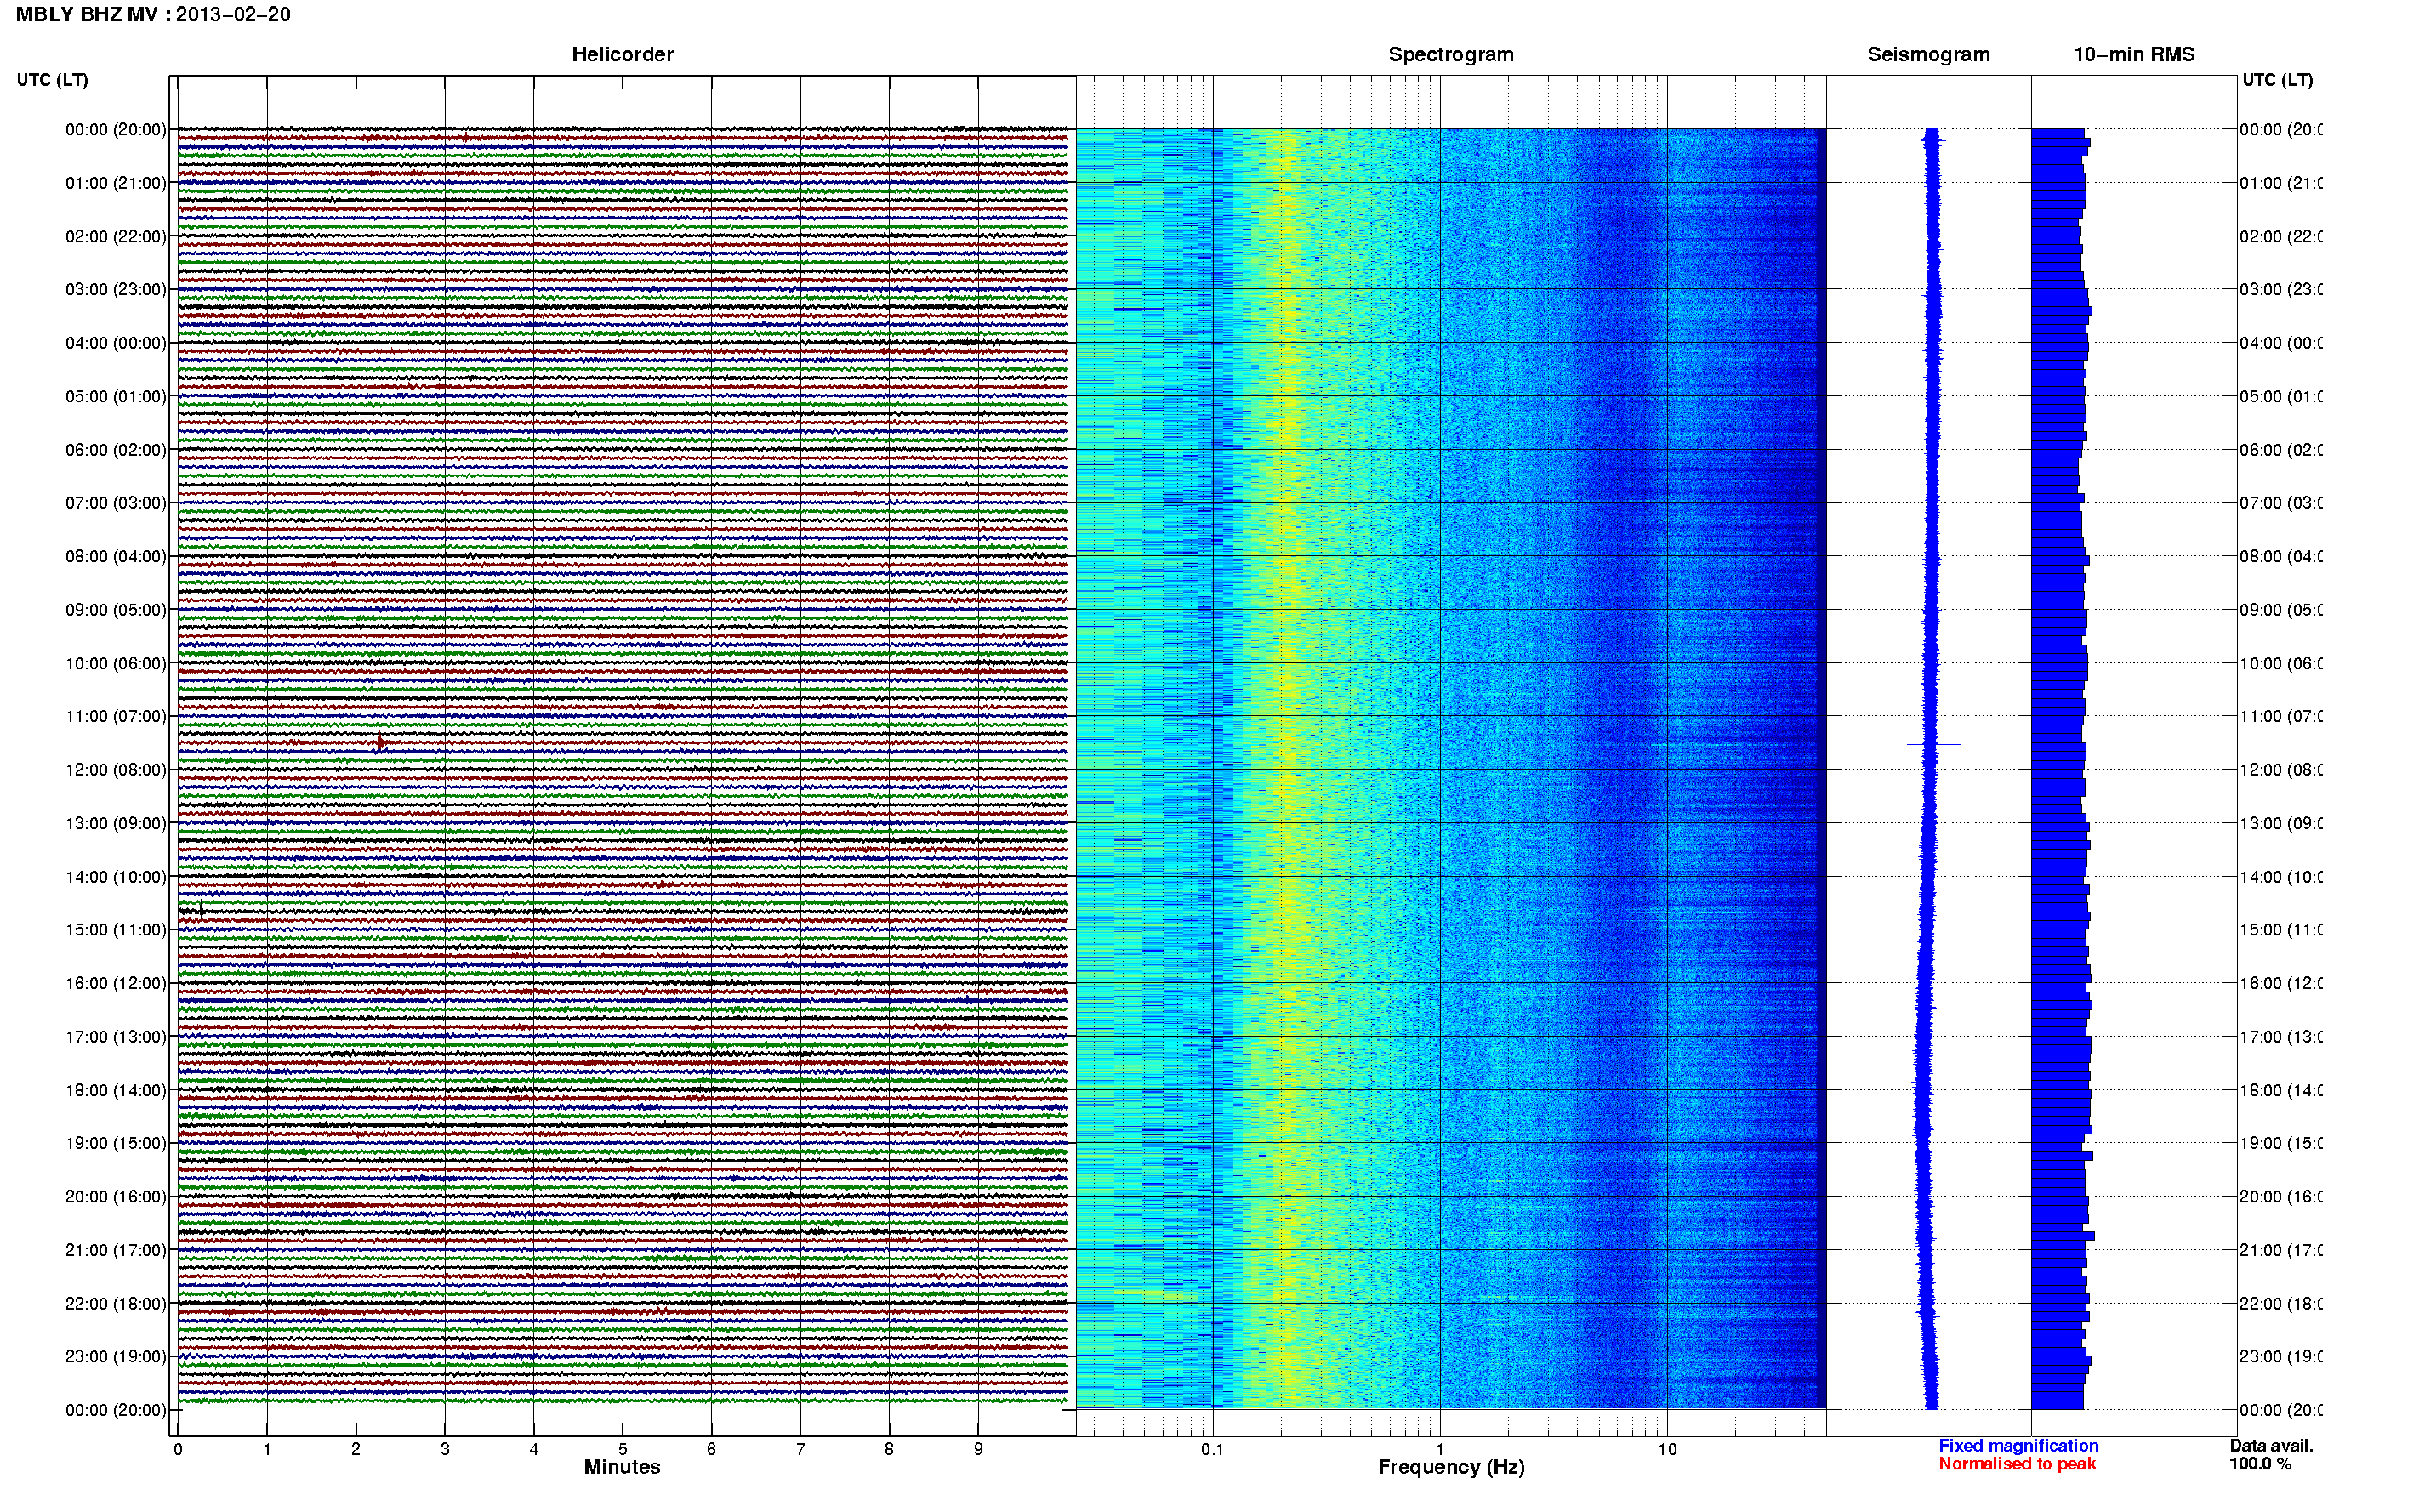This screenshot has width=2419, height=1512.
Task: Click the '0.1' frequency tick label
Action: click(x=1212, y=1449)
